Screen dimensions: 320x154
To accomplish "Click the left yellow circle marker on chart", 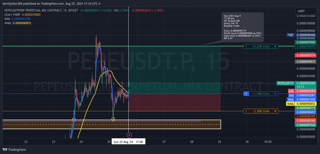I will pos(74,119).
